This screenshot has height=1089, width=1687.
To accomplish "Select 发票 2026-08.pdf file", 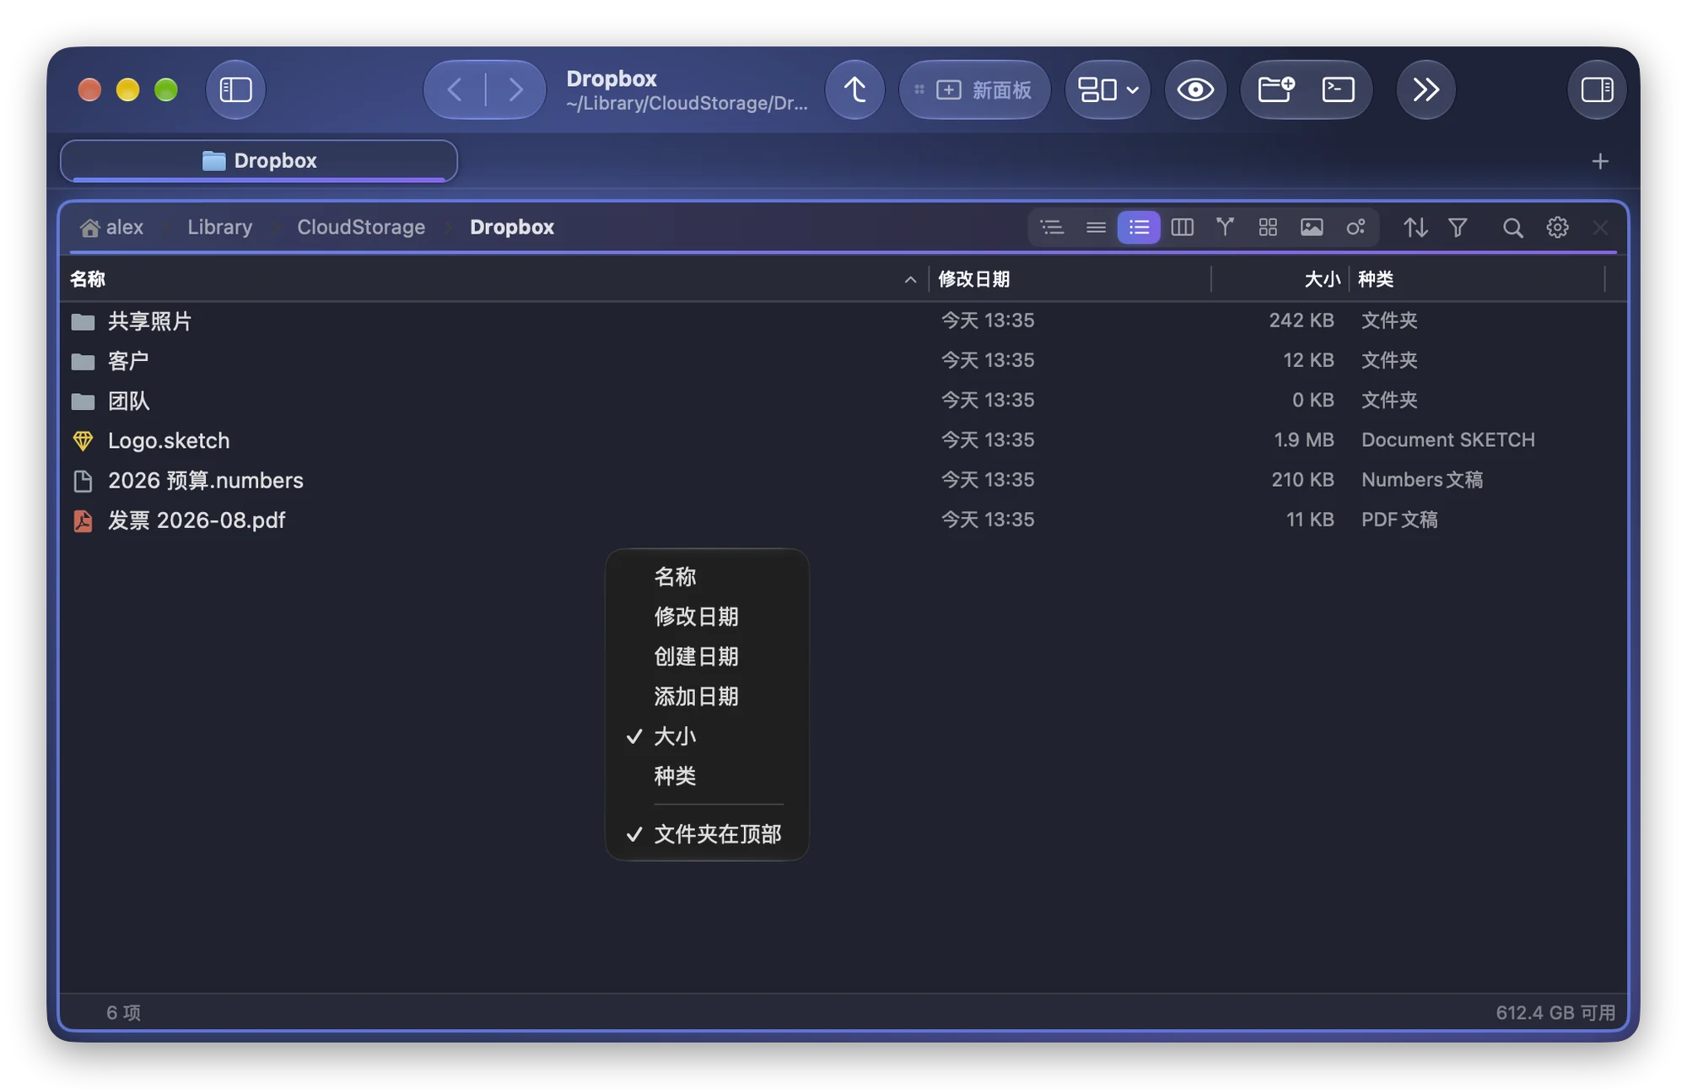I will [843, 520].
